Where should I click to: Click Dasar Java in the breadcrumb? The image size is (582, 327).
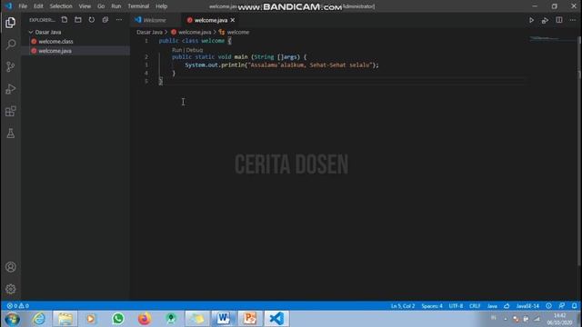click(x=149, y=33)
